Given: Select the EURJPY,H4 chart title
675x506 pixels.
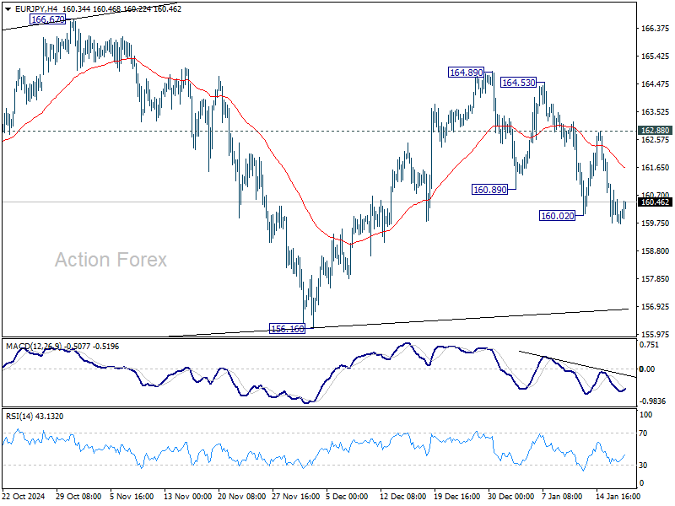Looking at the screenshot, I should pos(36,9).
